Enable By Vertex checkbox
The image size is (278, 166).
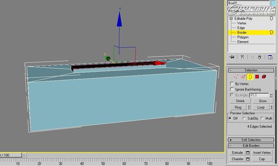(x=232, y=84)
